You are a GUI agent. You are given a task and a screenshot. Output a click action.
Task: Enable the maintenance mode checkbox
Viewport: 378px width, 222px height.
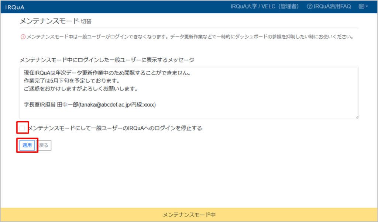pyautogui.click(x=23, y=128)
